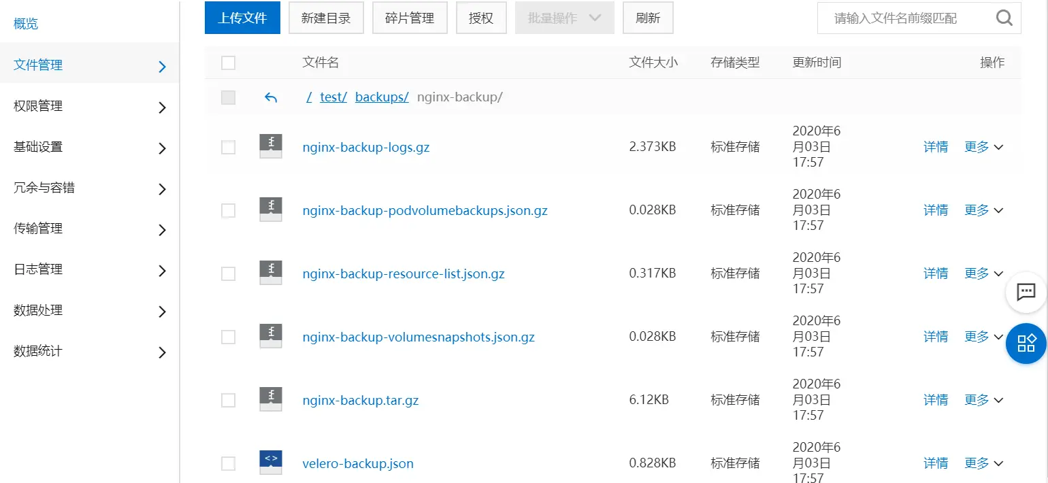Open file nginx-backup-podvolumebackups.json.gz
Viewport: 1048px width, 483px height.
[425, 210]
